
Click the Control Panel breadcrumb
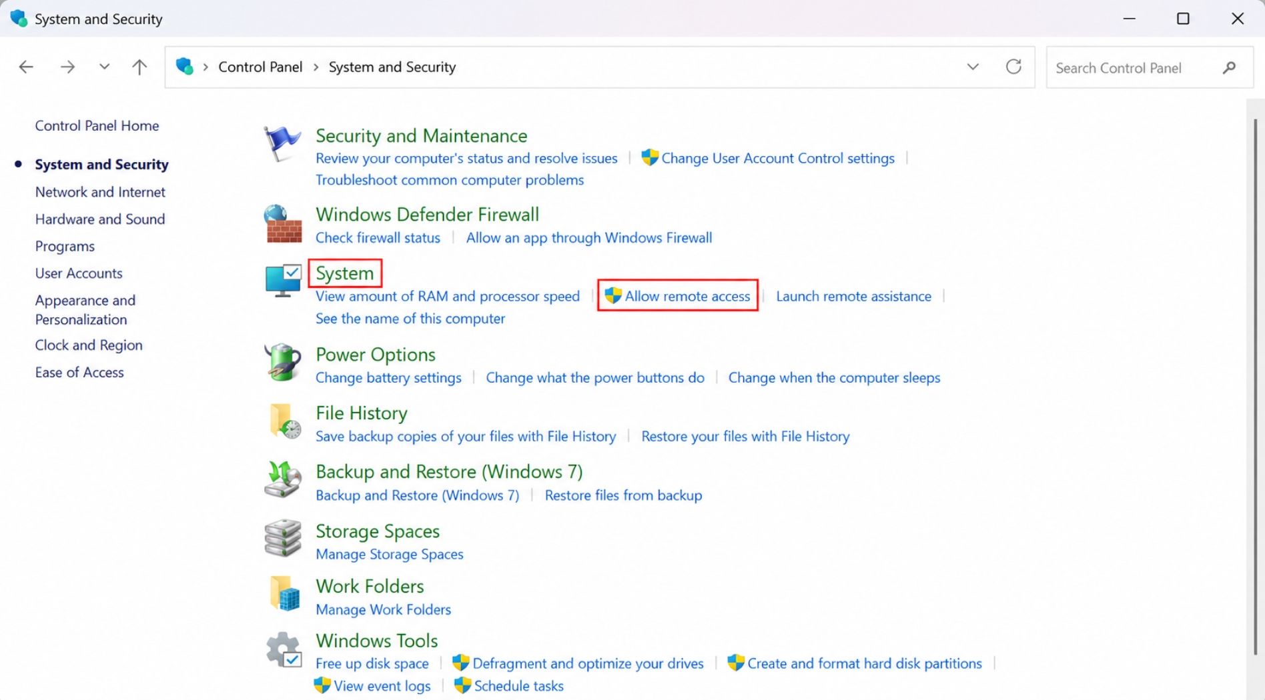(260, 67)
